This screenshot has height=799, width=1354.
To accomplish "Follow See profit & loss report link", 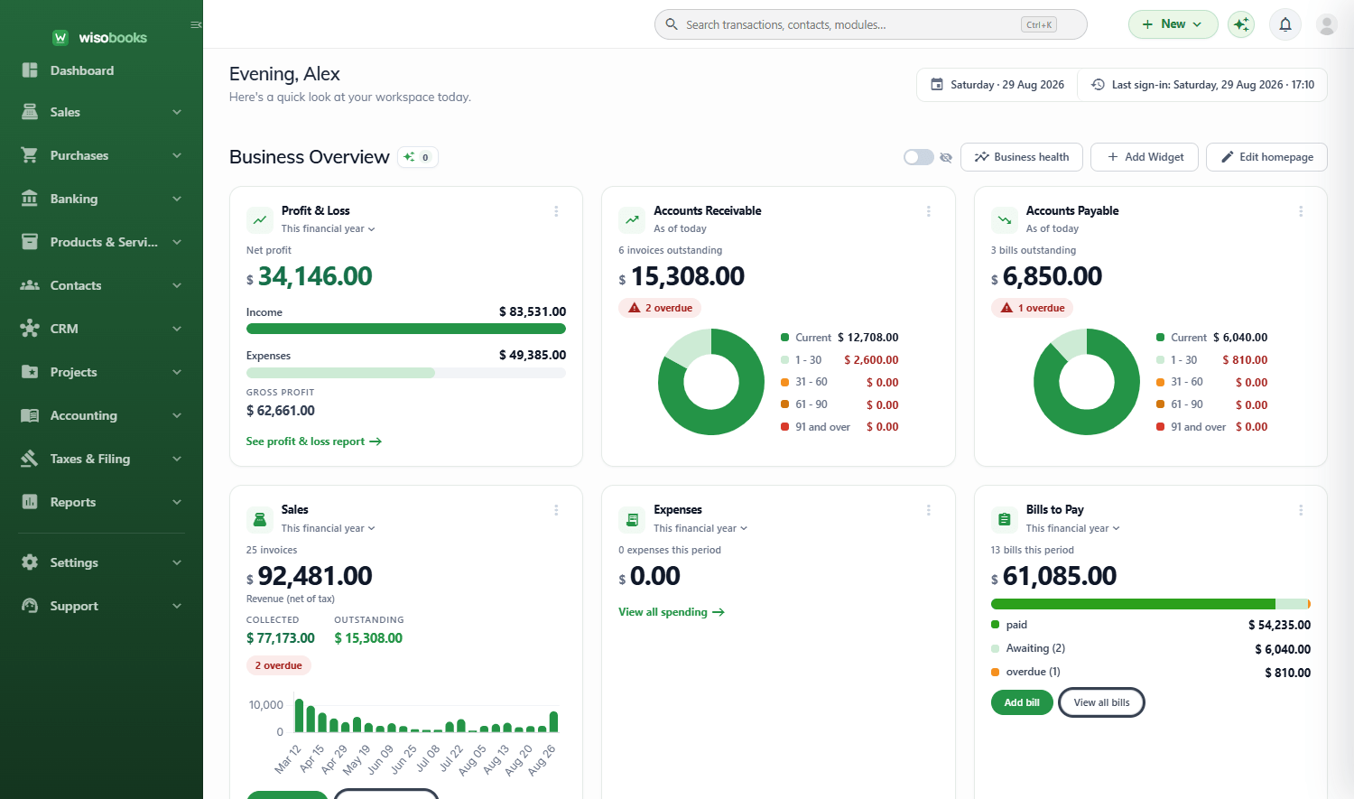I will coord(314,441).
